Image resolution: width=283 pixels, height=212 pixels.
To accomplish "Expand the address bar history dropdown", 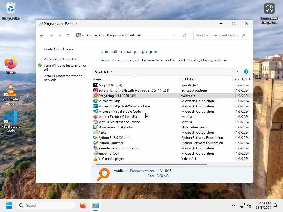I will click(x=174, y=36).
